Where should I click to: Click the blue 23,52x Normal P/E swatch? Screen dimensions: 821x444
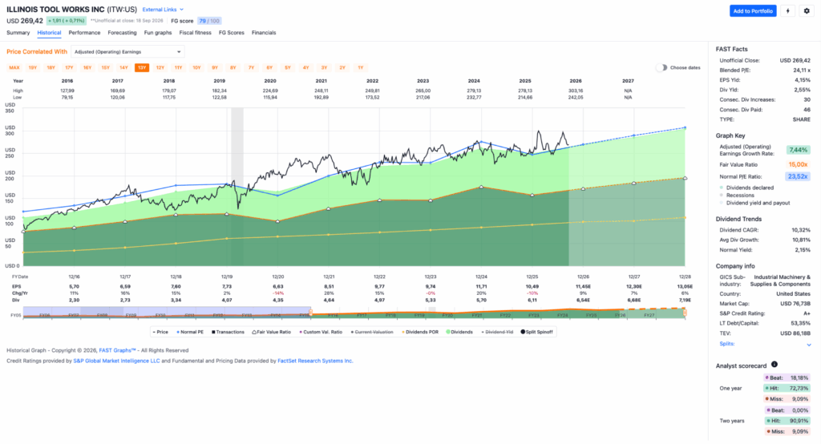(798, 176)
